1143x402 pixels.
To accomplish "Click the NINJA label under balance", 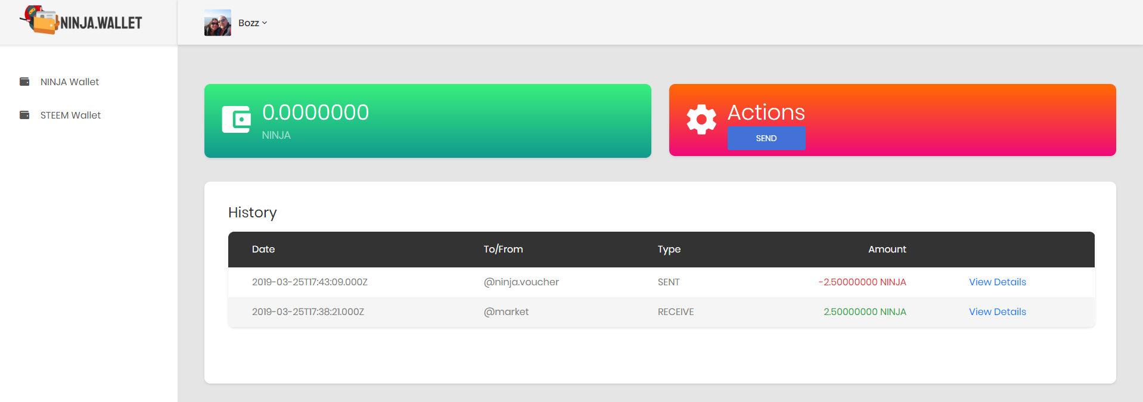I will tap(277, 135).
